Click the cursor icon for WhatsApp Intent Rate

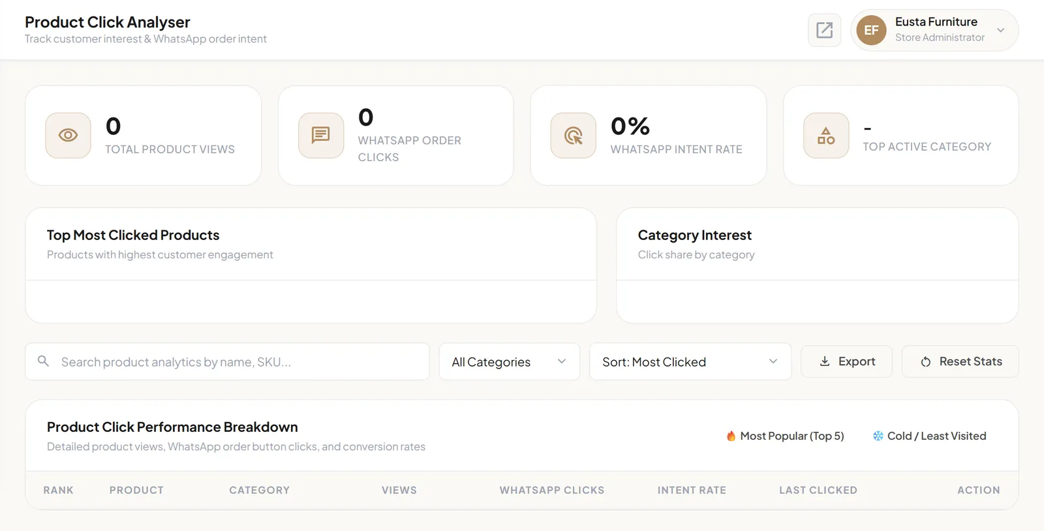(573, 135)
